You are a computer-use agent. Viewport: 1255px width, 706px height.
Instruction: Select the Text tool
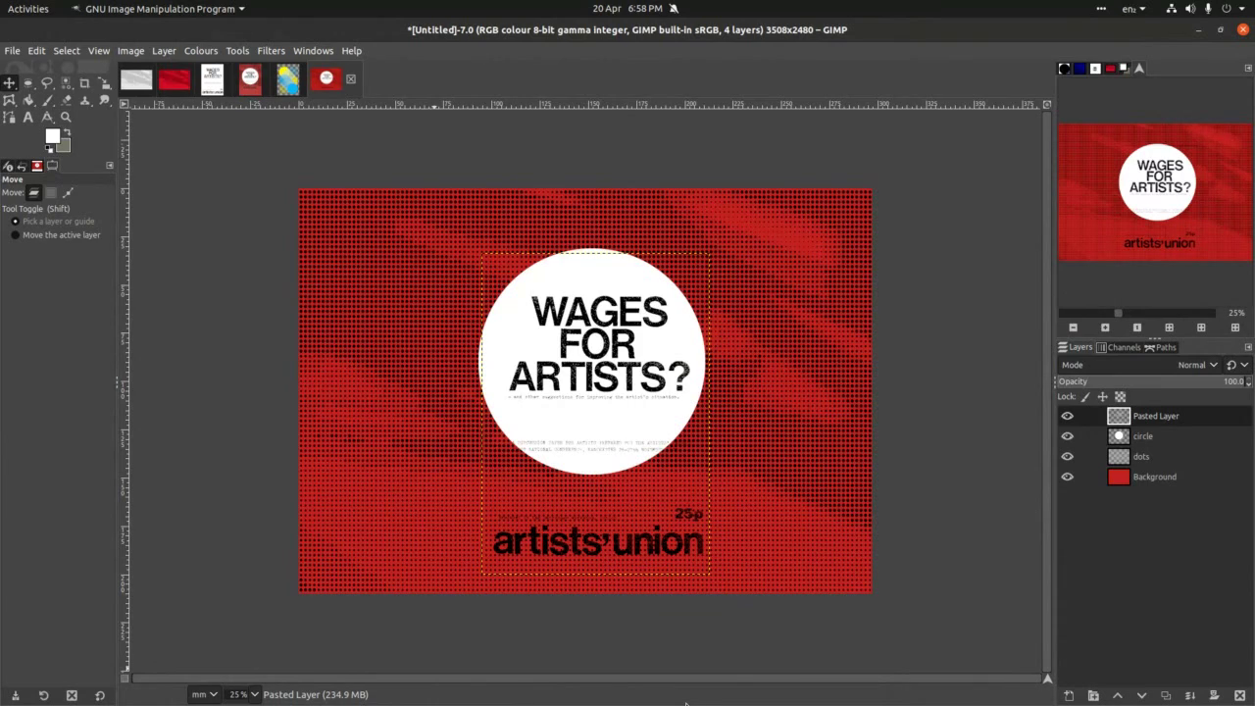coord(28,117)
